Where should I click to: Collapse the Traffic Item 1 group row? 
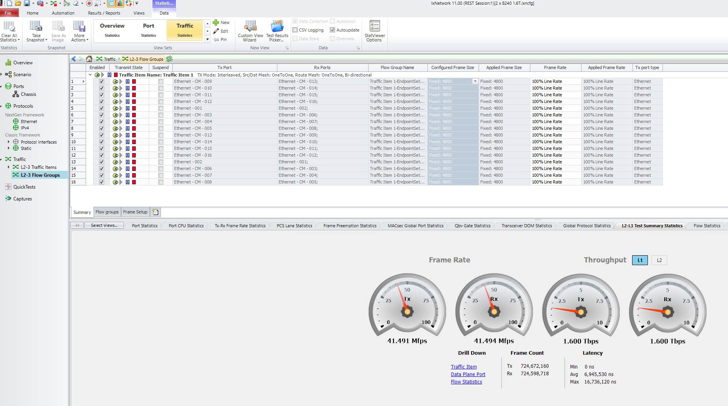(90, 75)
